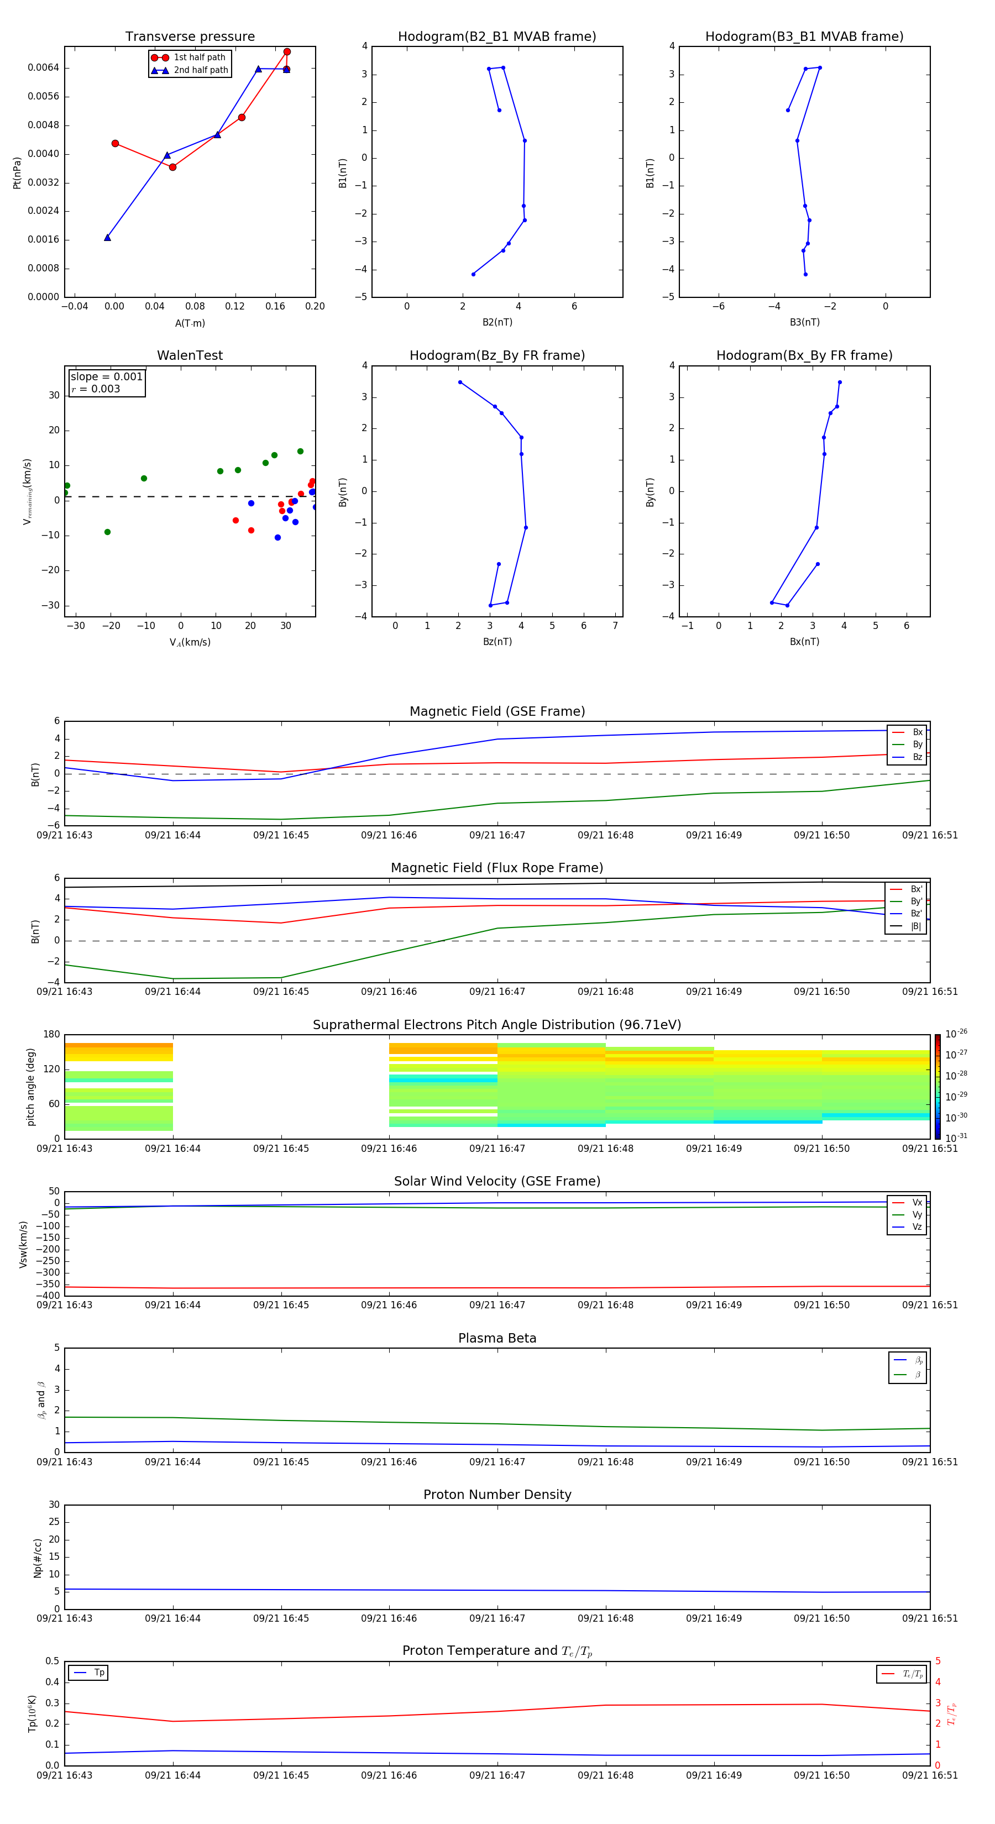
Task: Click the 10^-26 colorbar tick label
Action: pos(956,1034)
